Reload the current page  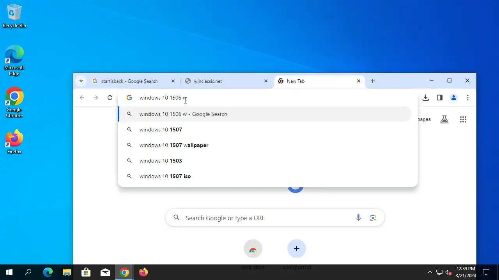[110, 98]
